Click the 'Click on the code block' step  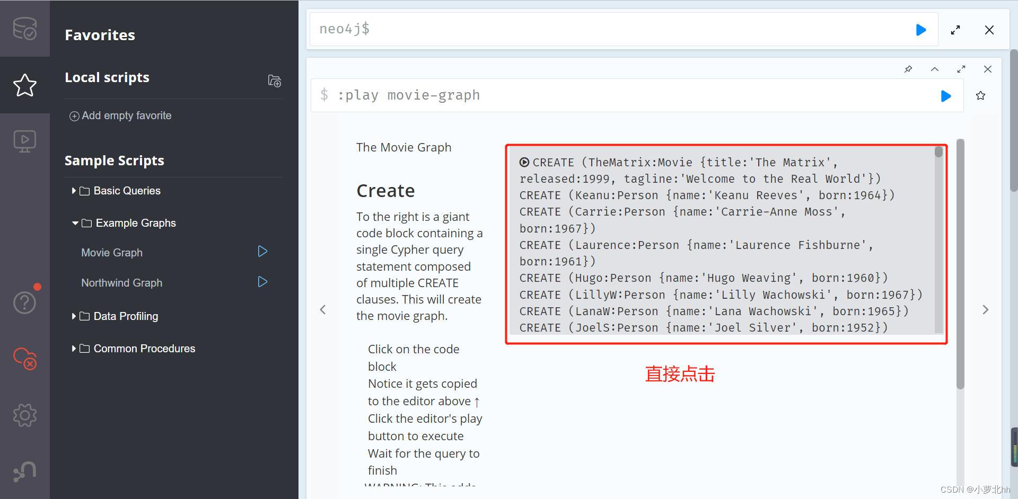[x=414, y=358]
